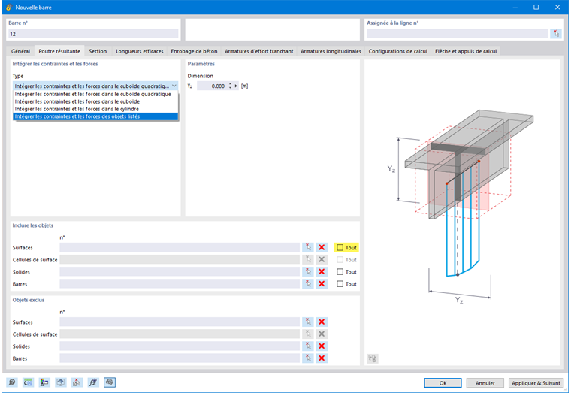Open the formula (fx) editor icon
Viewport: 571px width, 393px height.
click(93, 382)
